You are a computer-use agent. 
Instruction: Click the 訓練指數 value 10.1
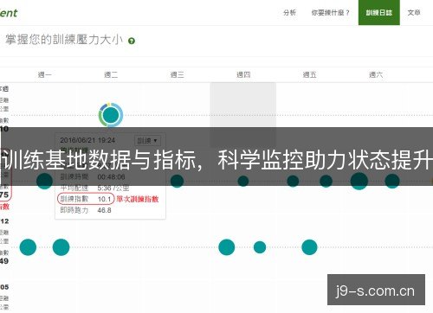tap(104, 199)
